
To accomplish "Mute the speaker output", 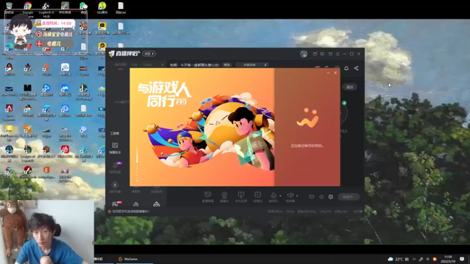I will (290, 196).
